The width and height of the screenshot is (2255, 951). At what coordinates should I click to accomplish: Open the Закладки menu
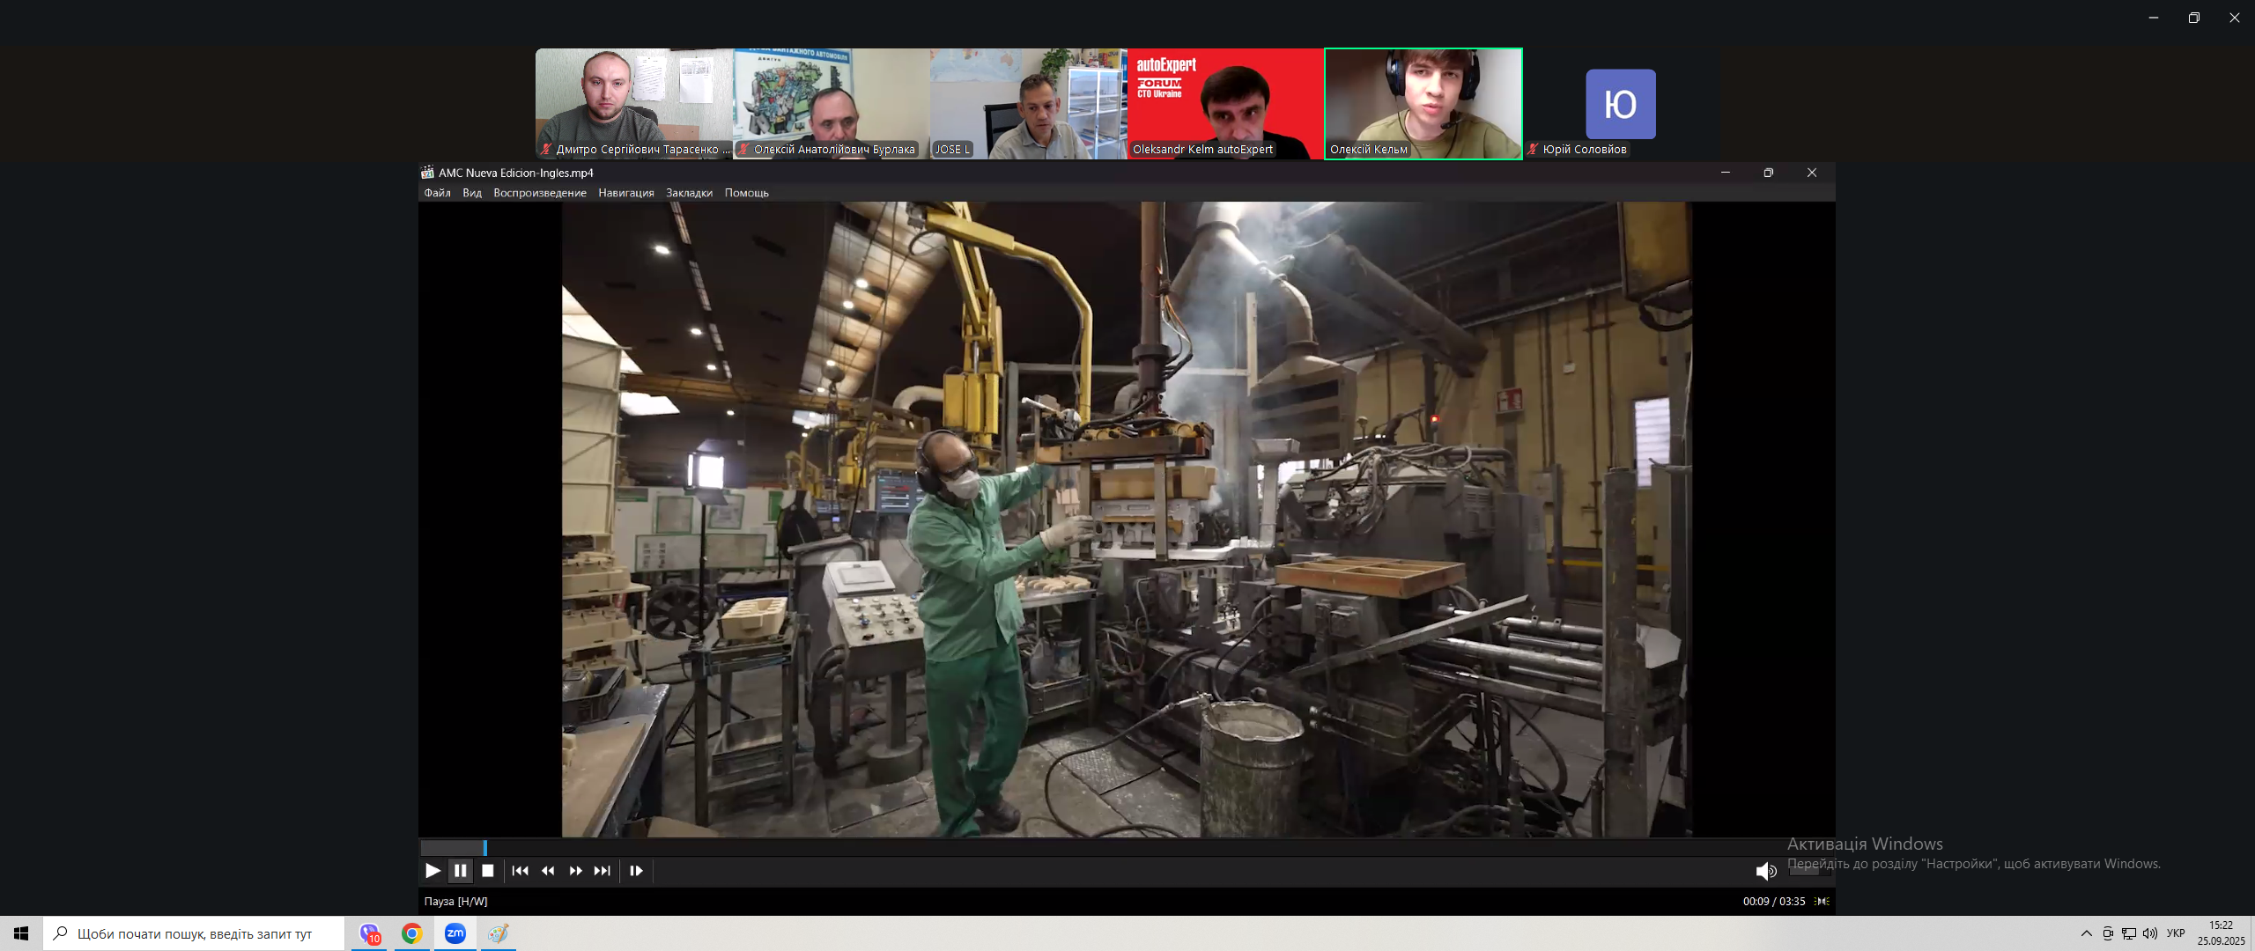pos(689,193)
